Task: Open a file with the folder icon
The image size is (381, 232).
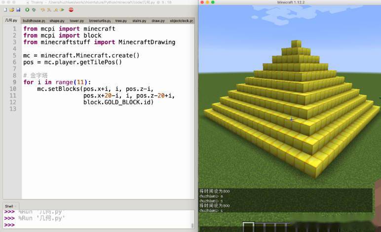Action: coord(12,10)
